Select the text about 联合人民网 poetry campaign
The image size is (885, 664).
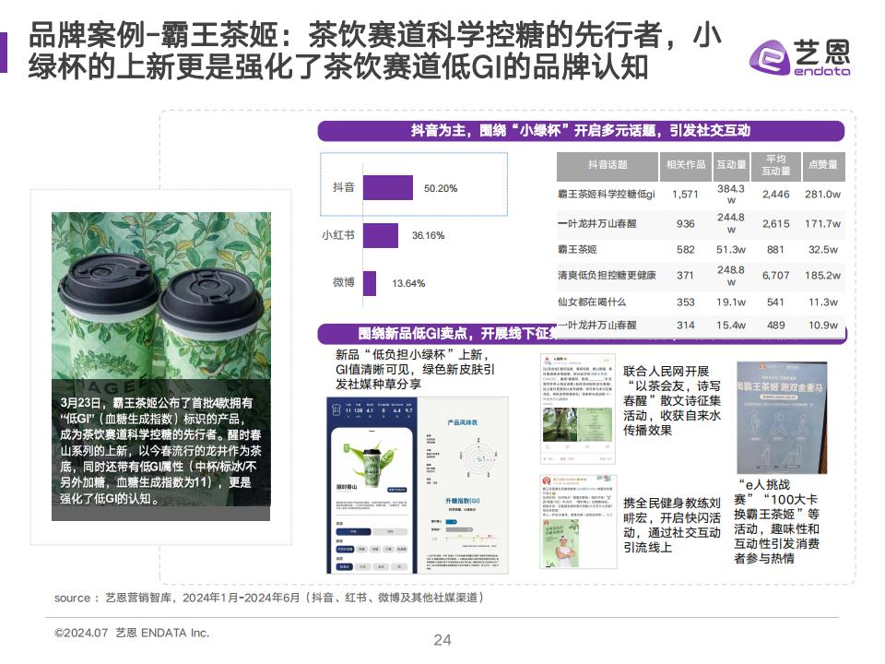point(672,401)
